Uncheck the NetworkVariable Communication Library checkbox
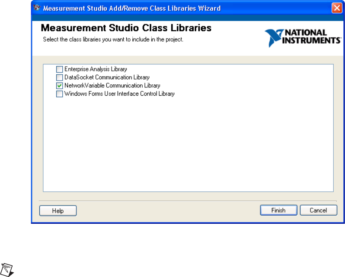 [x=59, y=86]
